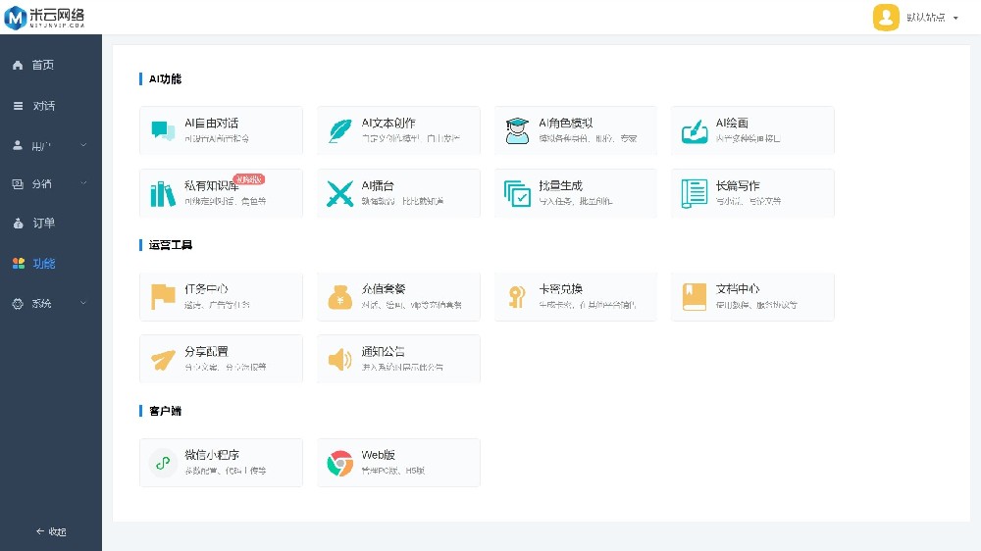Expand the 用户 sidebar submenu chevron
Viewport: 981px width, 551px height.
pos(83,145)
